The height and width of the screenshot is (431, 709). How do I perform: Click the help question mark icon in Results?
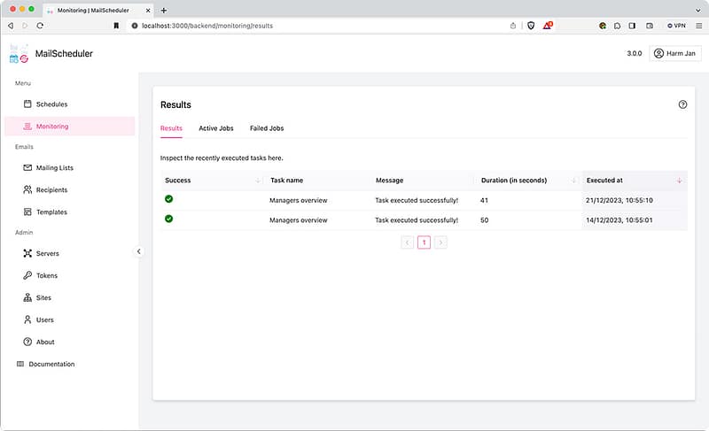click(x=682, y=104)
